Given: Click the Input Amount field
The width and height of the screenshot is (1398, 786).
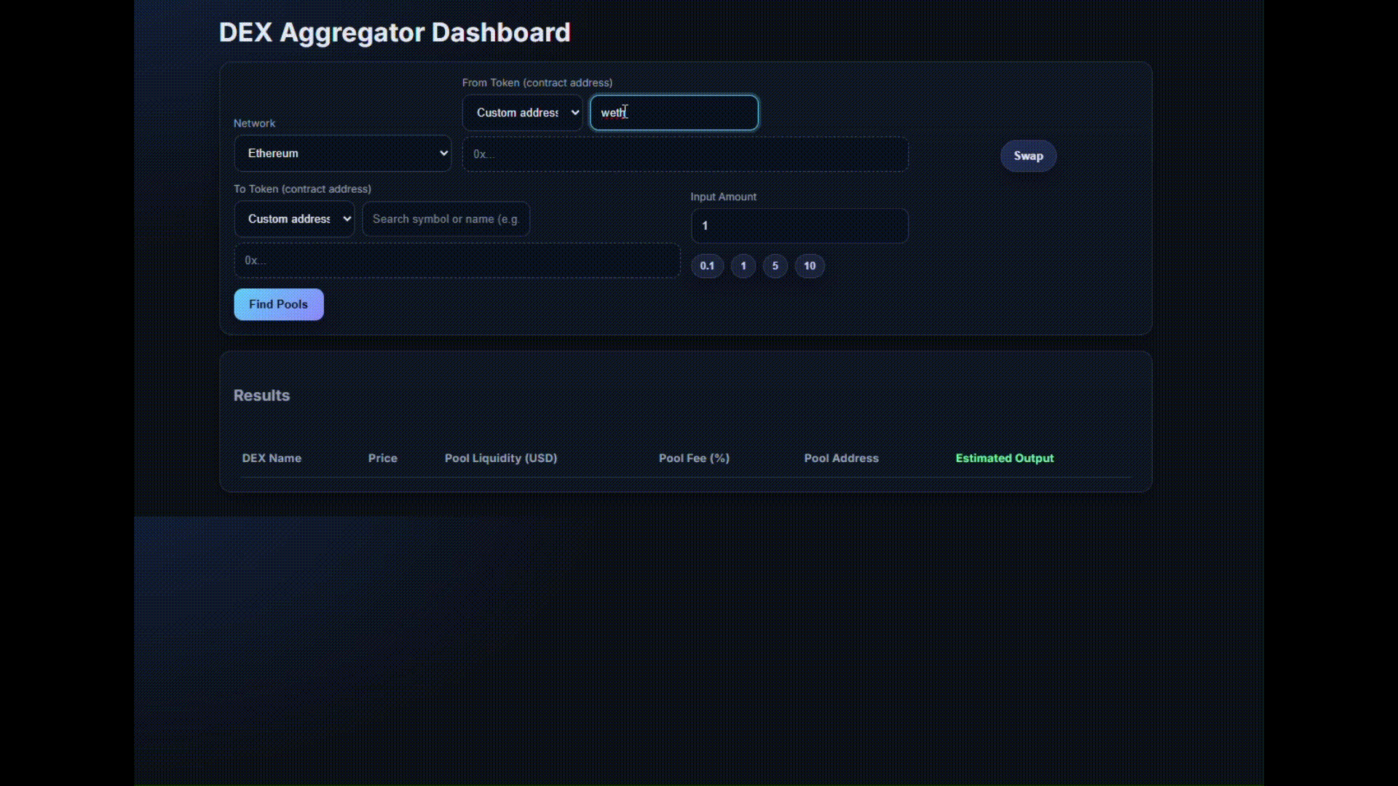Looking at the screenshot, I should (x=799, y=226).
